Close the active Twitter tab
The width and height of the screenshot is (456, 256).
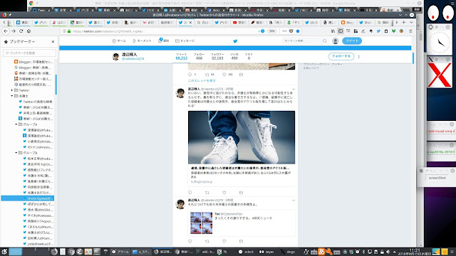(x=190, y=22)
